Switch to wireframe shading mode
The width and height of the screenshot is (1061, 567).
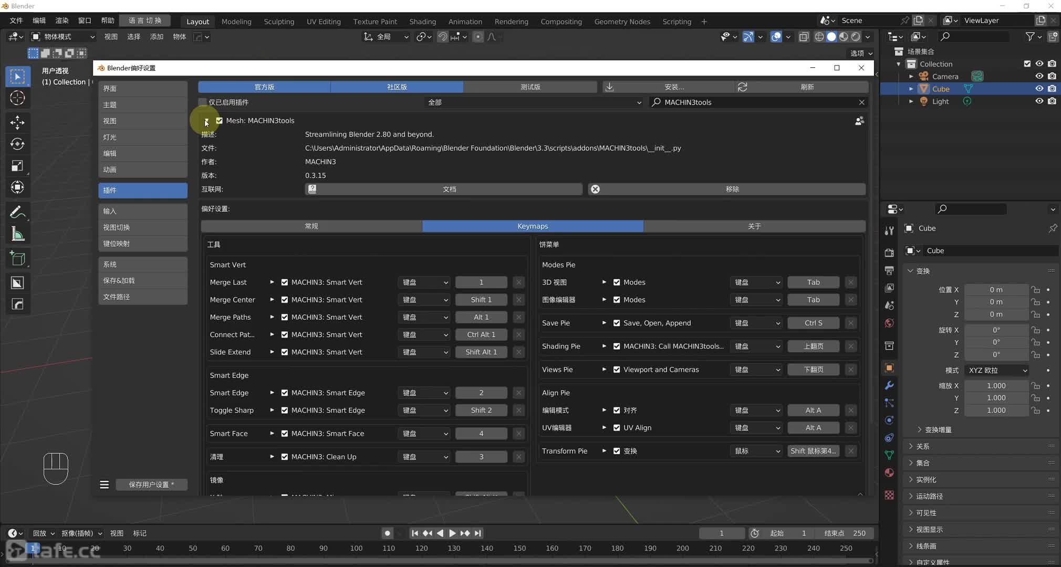819,37
